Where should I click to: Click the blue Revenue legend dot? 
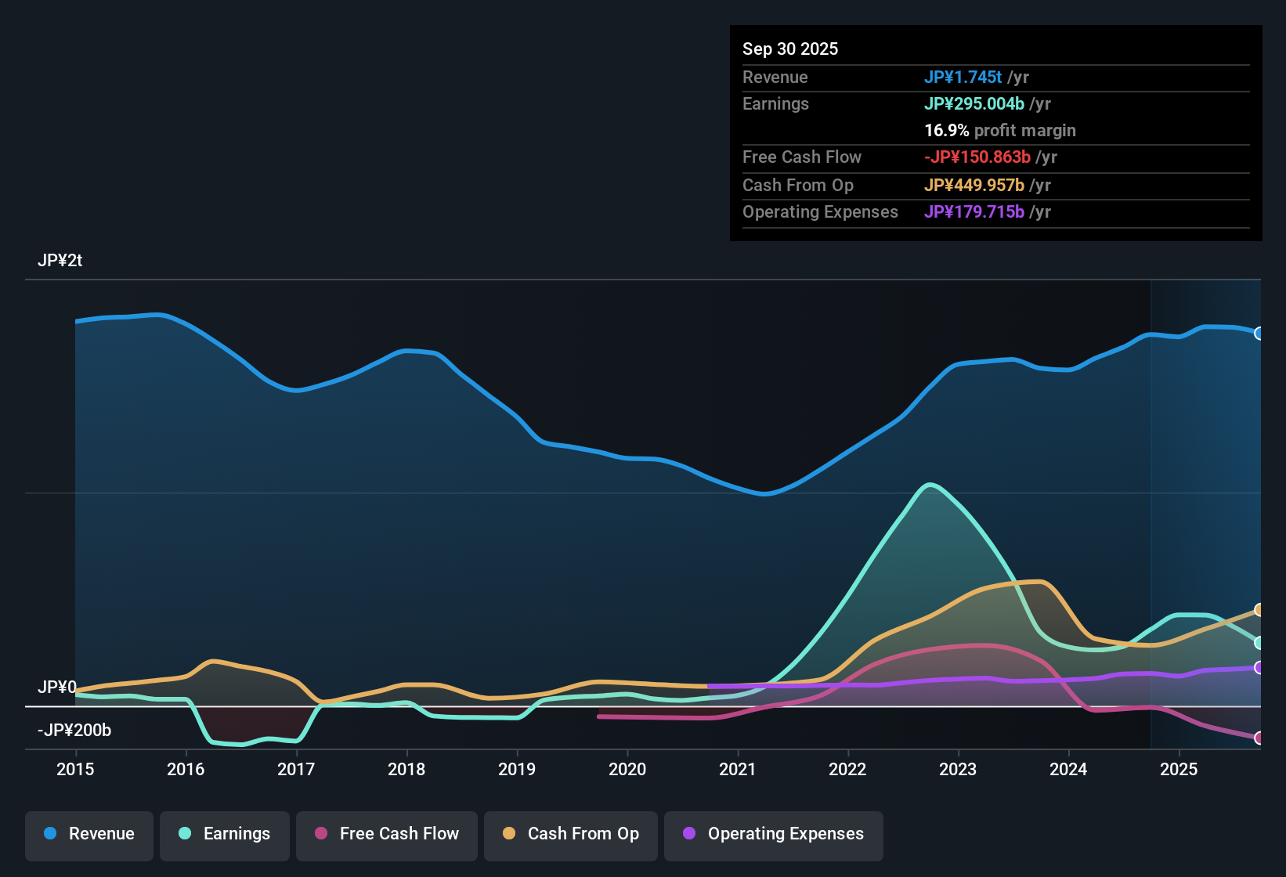click(49, 834)
